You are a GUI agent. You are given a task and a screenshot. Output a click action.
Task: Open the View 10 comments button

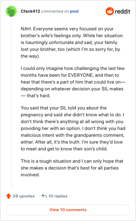click(x=68, y=210)
